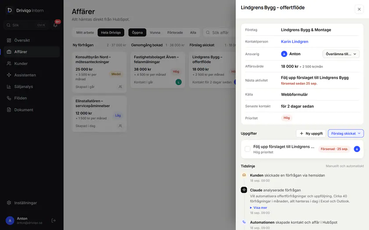Open Assistenten in the sidebar
Viewport: 369px width, 230px height.
[x=31, y=75]
